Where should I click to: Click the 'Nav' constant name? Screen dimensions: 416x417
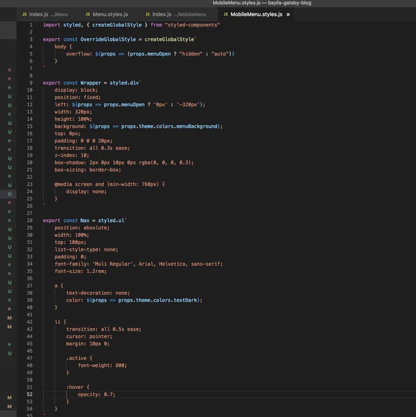pyautogui.click(x=85, y=221)
